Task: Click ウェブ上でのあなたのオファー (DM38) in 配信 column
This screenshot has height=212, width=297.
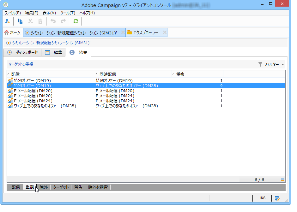Action: [45, 106]
